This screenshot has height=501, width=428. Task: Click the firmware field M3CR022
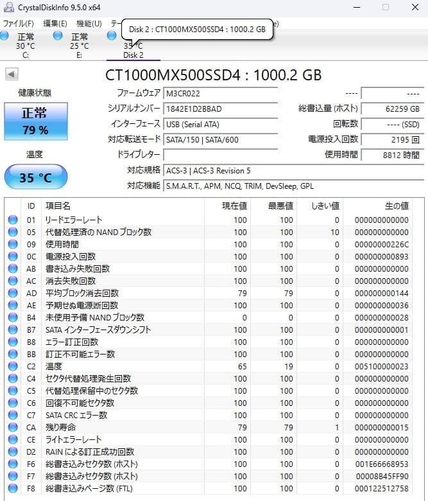tap(220, 93)
